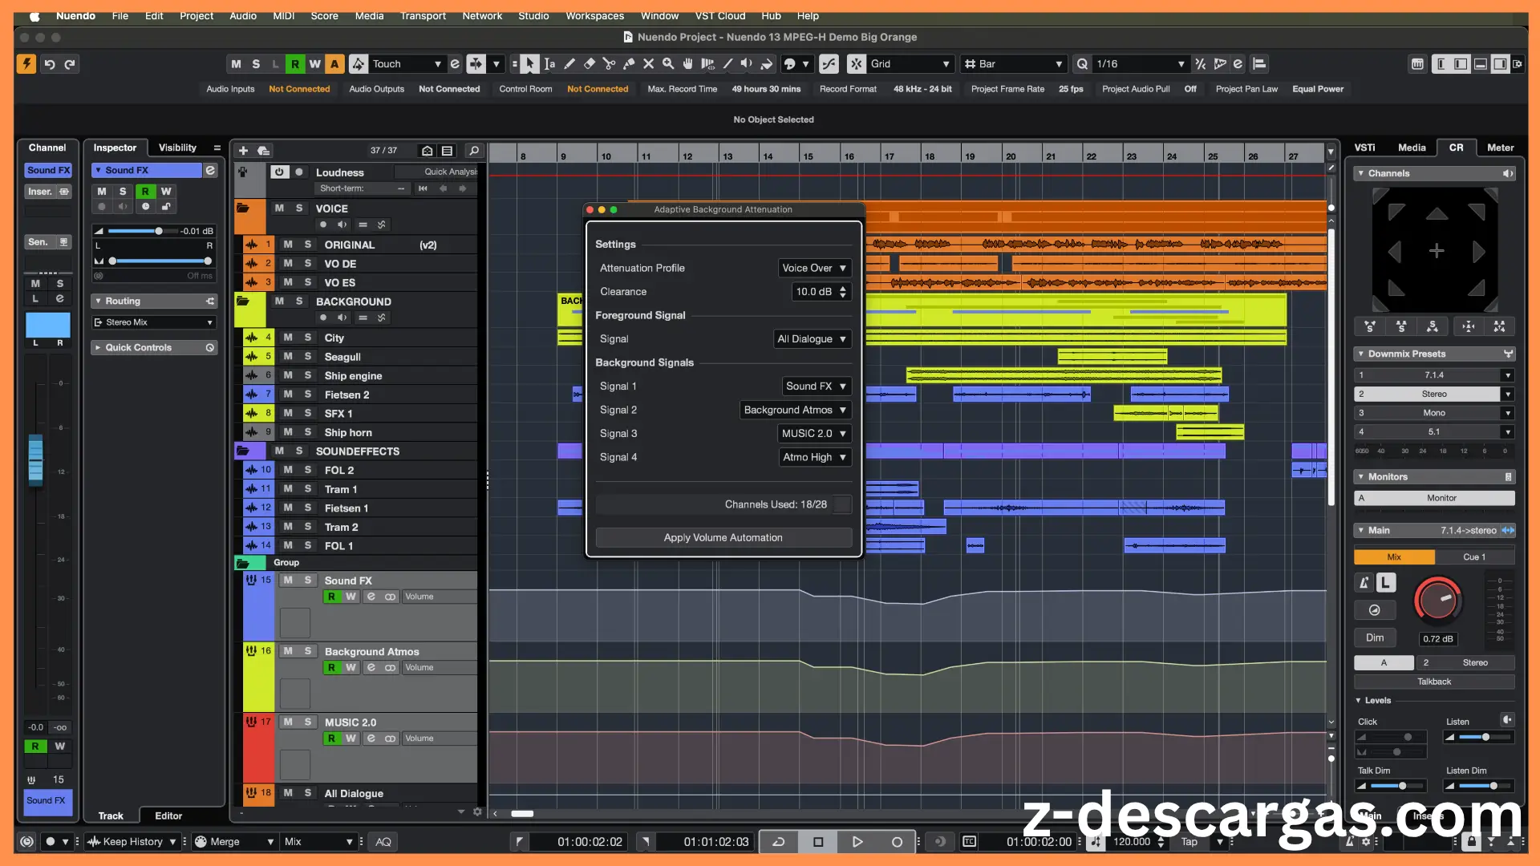Image resolution: width=1540 pixels, height=866 pixels.
Task: Switch to the VSTi tab
Action: 1364,148
